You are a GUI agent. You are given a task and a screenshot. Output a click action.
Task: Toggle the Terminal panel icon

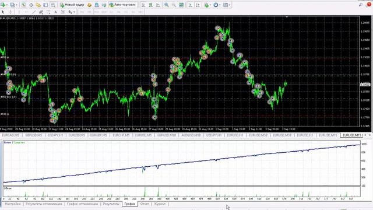point(45,5)
